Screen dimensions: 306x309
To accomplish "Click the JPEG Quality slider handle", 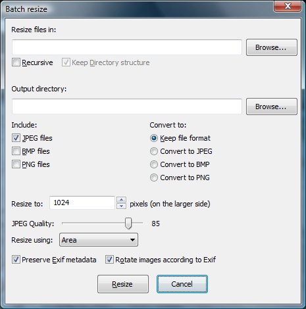I will [128, 224].
